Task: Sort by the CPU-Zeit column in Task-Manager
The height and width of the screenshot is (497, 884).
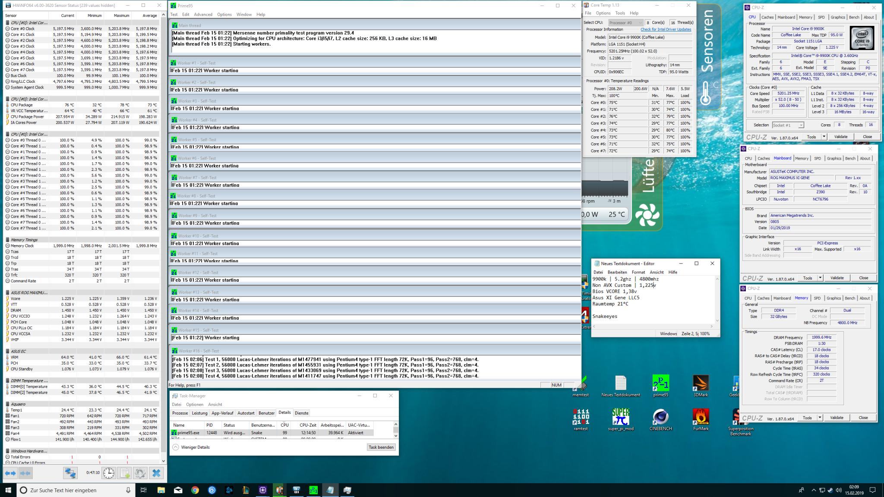Action: 307,425
